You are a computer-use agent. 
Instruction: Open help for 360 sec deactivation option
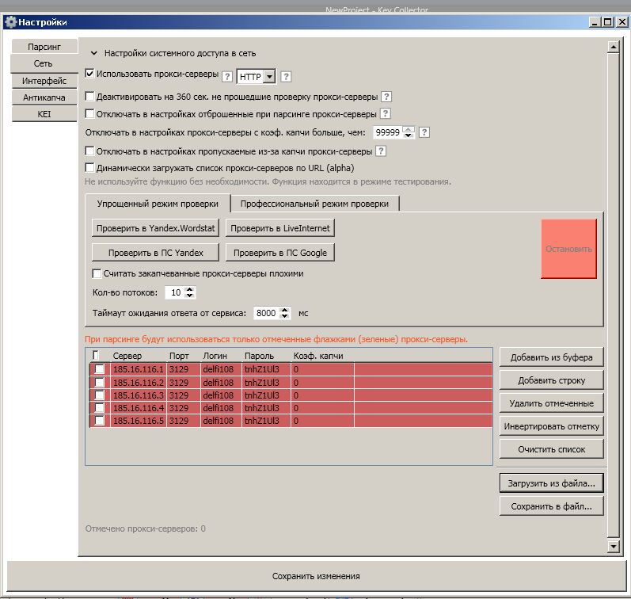[x=386, y=97]
